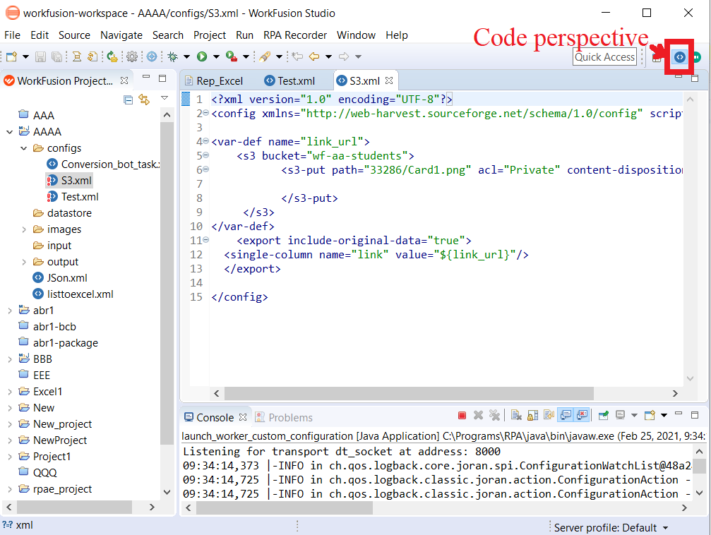Viewport: 711px width, 535px height.
Task: Collapse the configs folder
Action: pyautogui.click(x=24, y=148)
